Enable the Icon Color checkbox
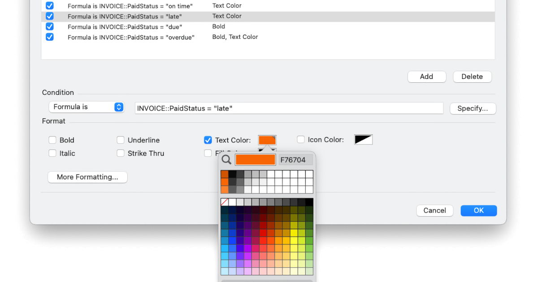Image resolution: width=538 pixels, height=282 pixels. point(301,140)
